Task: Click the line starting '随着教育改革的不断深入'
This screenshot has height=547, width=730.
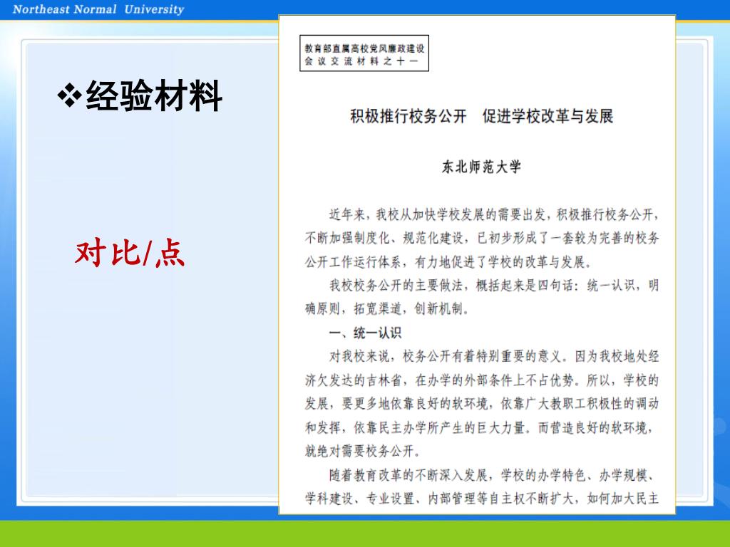Action: coord(494,475)
